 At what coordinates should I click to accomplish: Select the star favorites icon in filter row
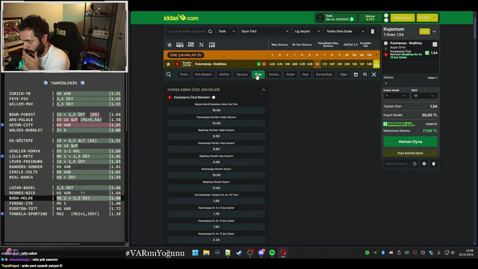(170, 45)
